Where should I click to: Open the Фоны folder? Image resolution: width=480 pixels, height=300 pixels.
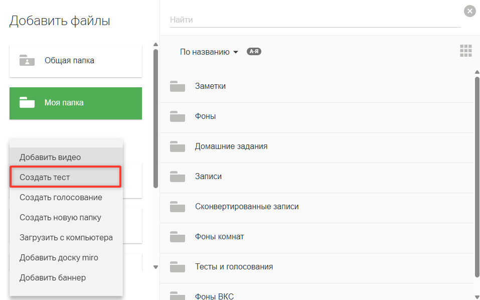[317, 116]
